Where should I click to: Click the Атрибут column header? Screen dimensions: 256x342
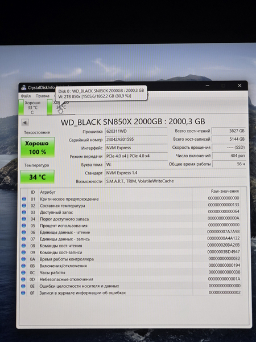48,192
